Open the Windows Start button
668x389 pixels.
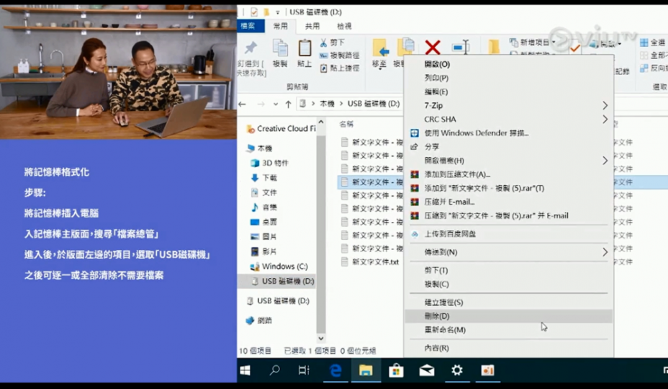[245, 371]
